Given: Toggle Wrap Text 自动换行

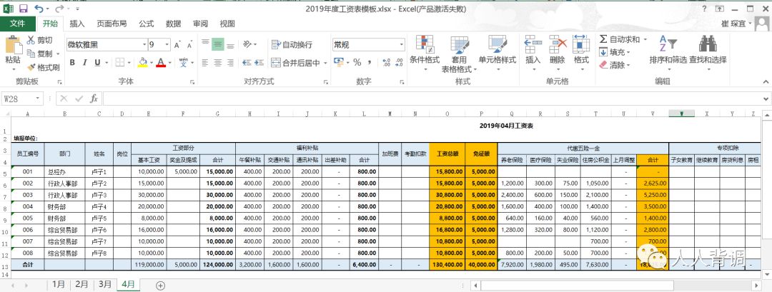Looking at the screenshot, I should tap(292, 45).
